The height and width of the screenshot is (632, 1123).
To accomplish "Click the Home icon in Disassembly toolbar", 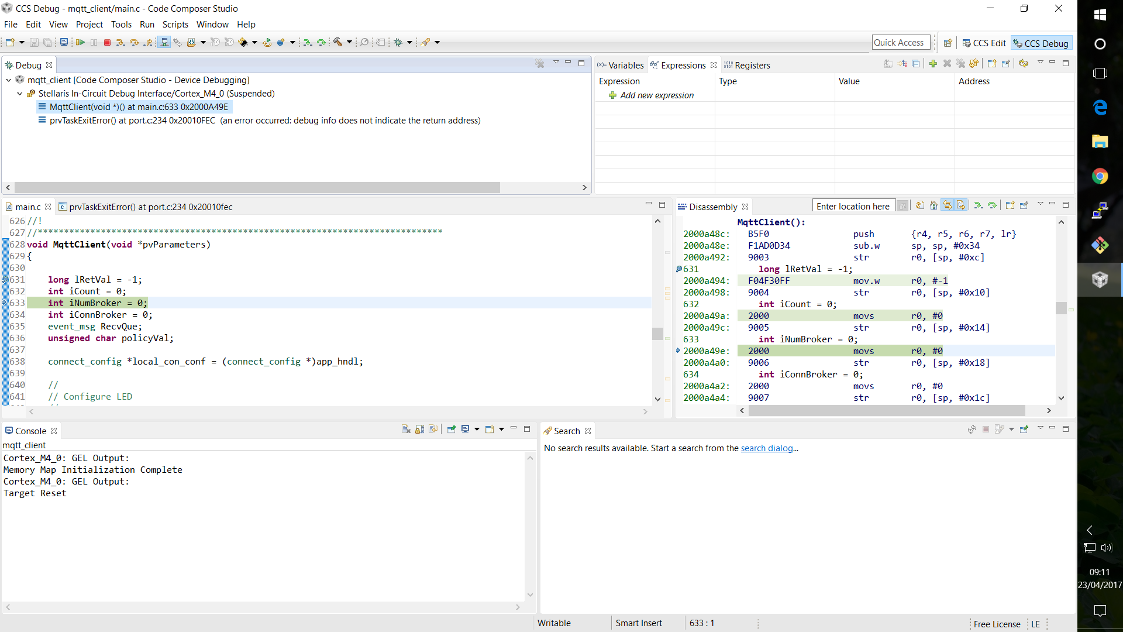I will click(933, 205).
